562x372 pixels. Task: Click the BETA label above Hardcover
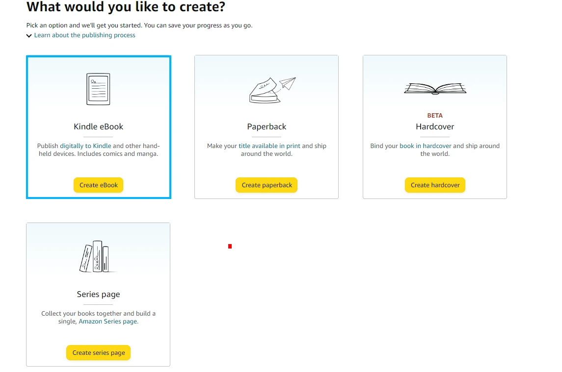coord(435,115)
